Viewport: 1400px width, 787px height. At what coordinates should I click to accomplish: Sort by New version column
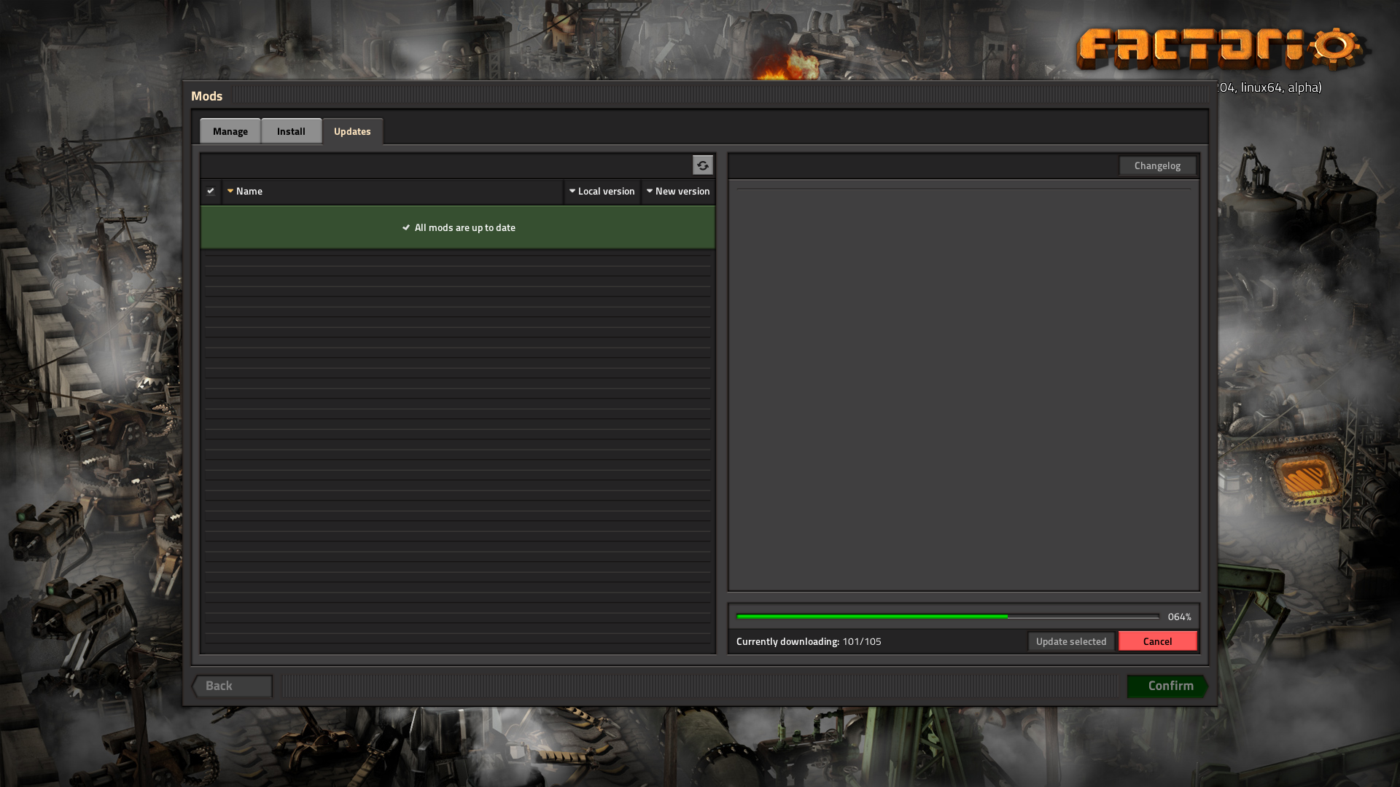[678, 192]
